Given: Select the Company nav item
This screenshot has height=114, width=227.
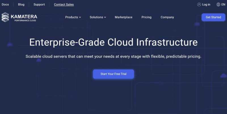Looking at the screenshot, I should point(167,17).
